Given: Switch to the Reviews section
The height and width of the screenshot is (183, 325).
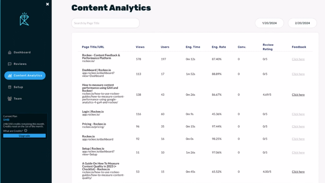Looking at the screenshot, I should tap(19, 64).
